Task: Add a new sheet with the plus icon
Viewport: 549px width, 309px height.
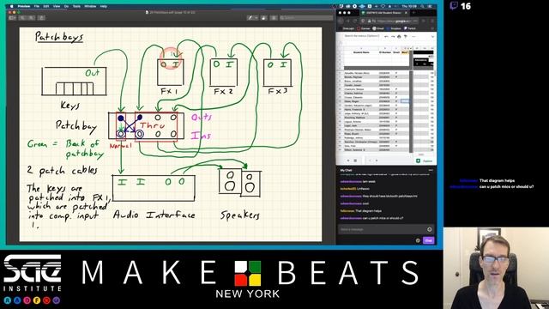Action: pyautogui.click(x=348, y=161)
